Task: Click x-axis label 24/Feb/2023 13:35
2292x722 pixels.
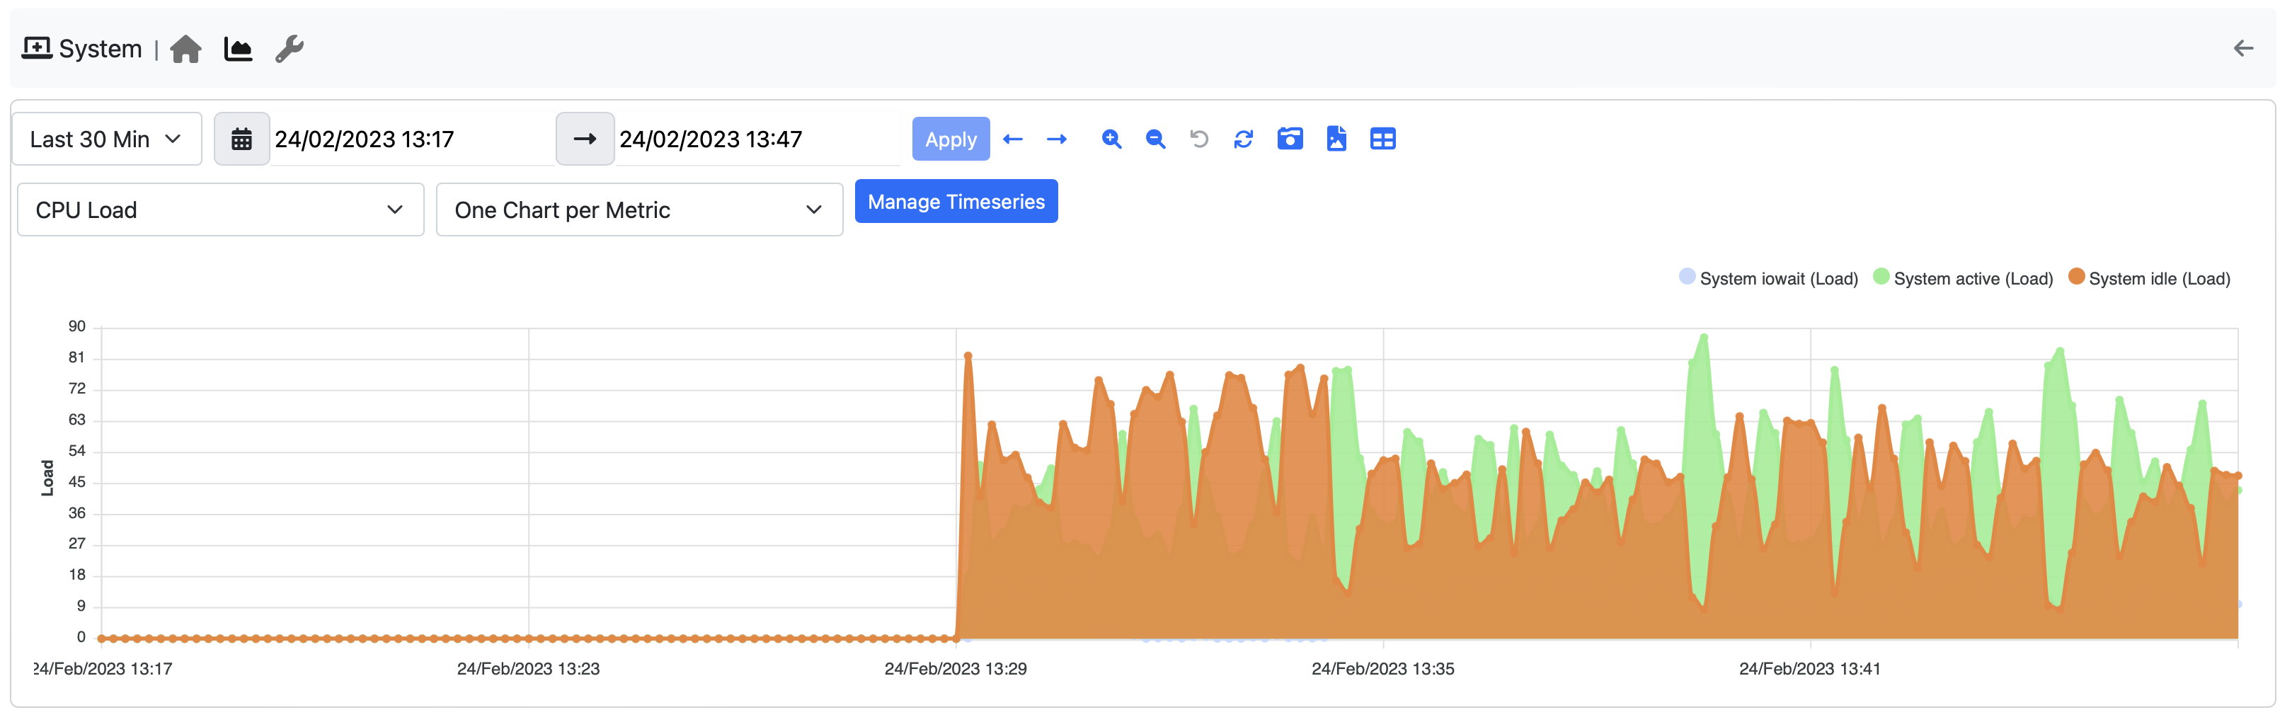Action: pos(1382,669)
